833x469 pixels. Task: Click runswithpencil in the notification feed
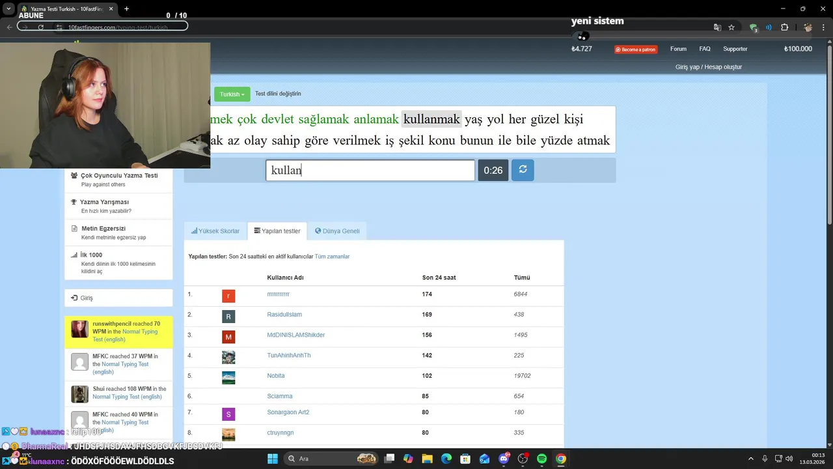click(112, 324)
